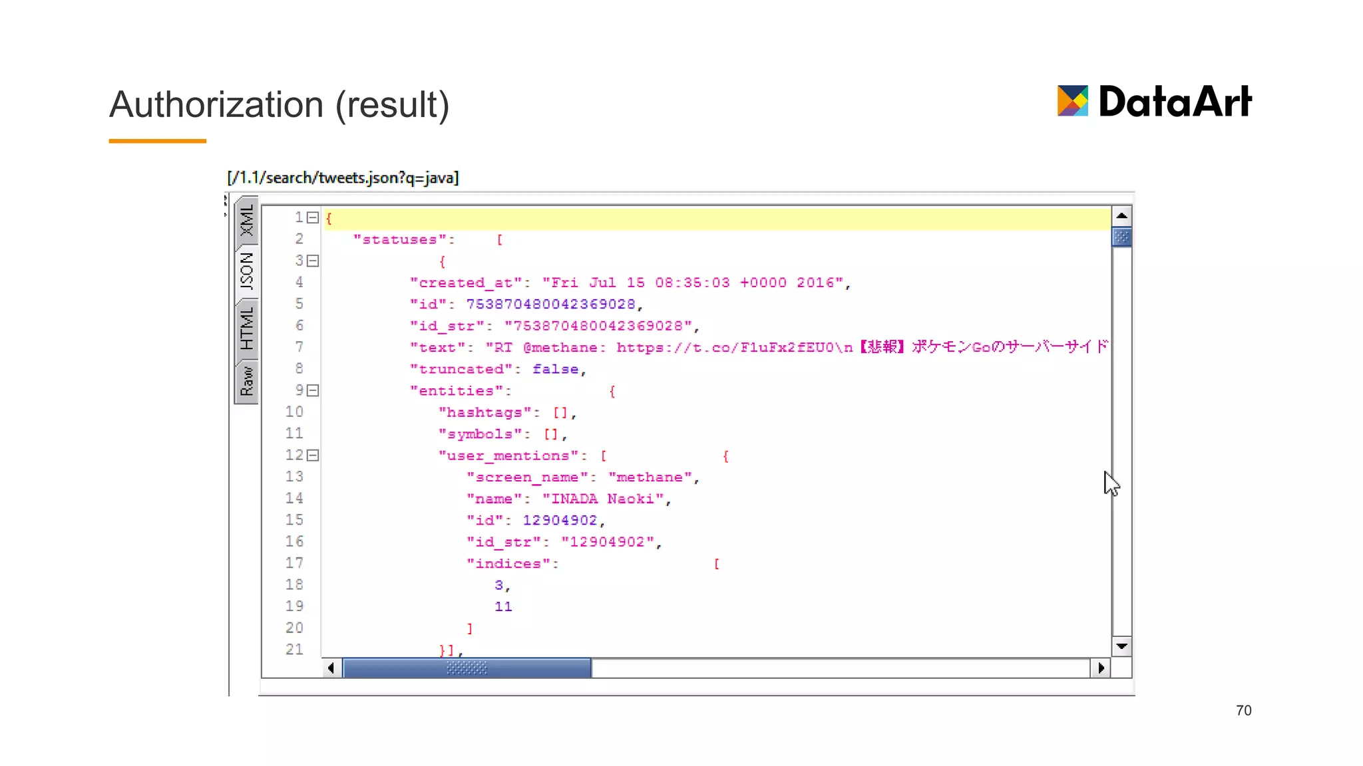This screenshot has width=1363, height=766.
Task: Click the "indices" key
Action: coord(508,564)
